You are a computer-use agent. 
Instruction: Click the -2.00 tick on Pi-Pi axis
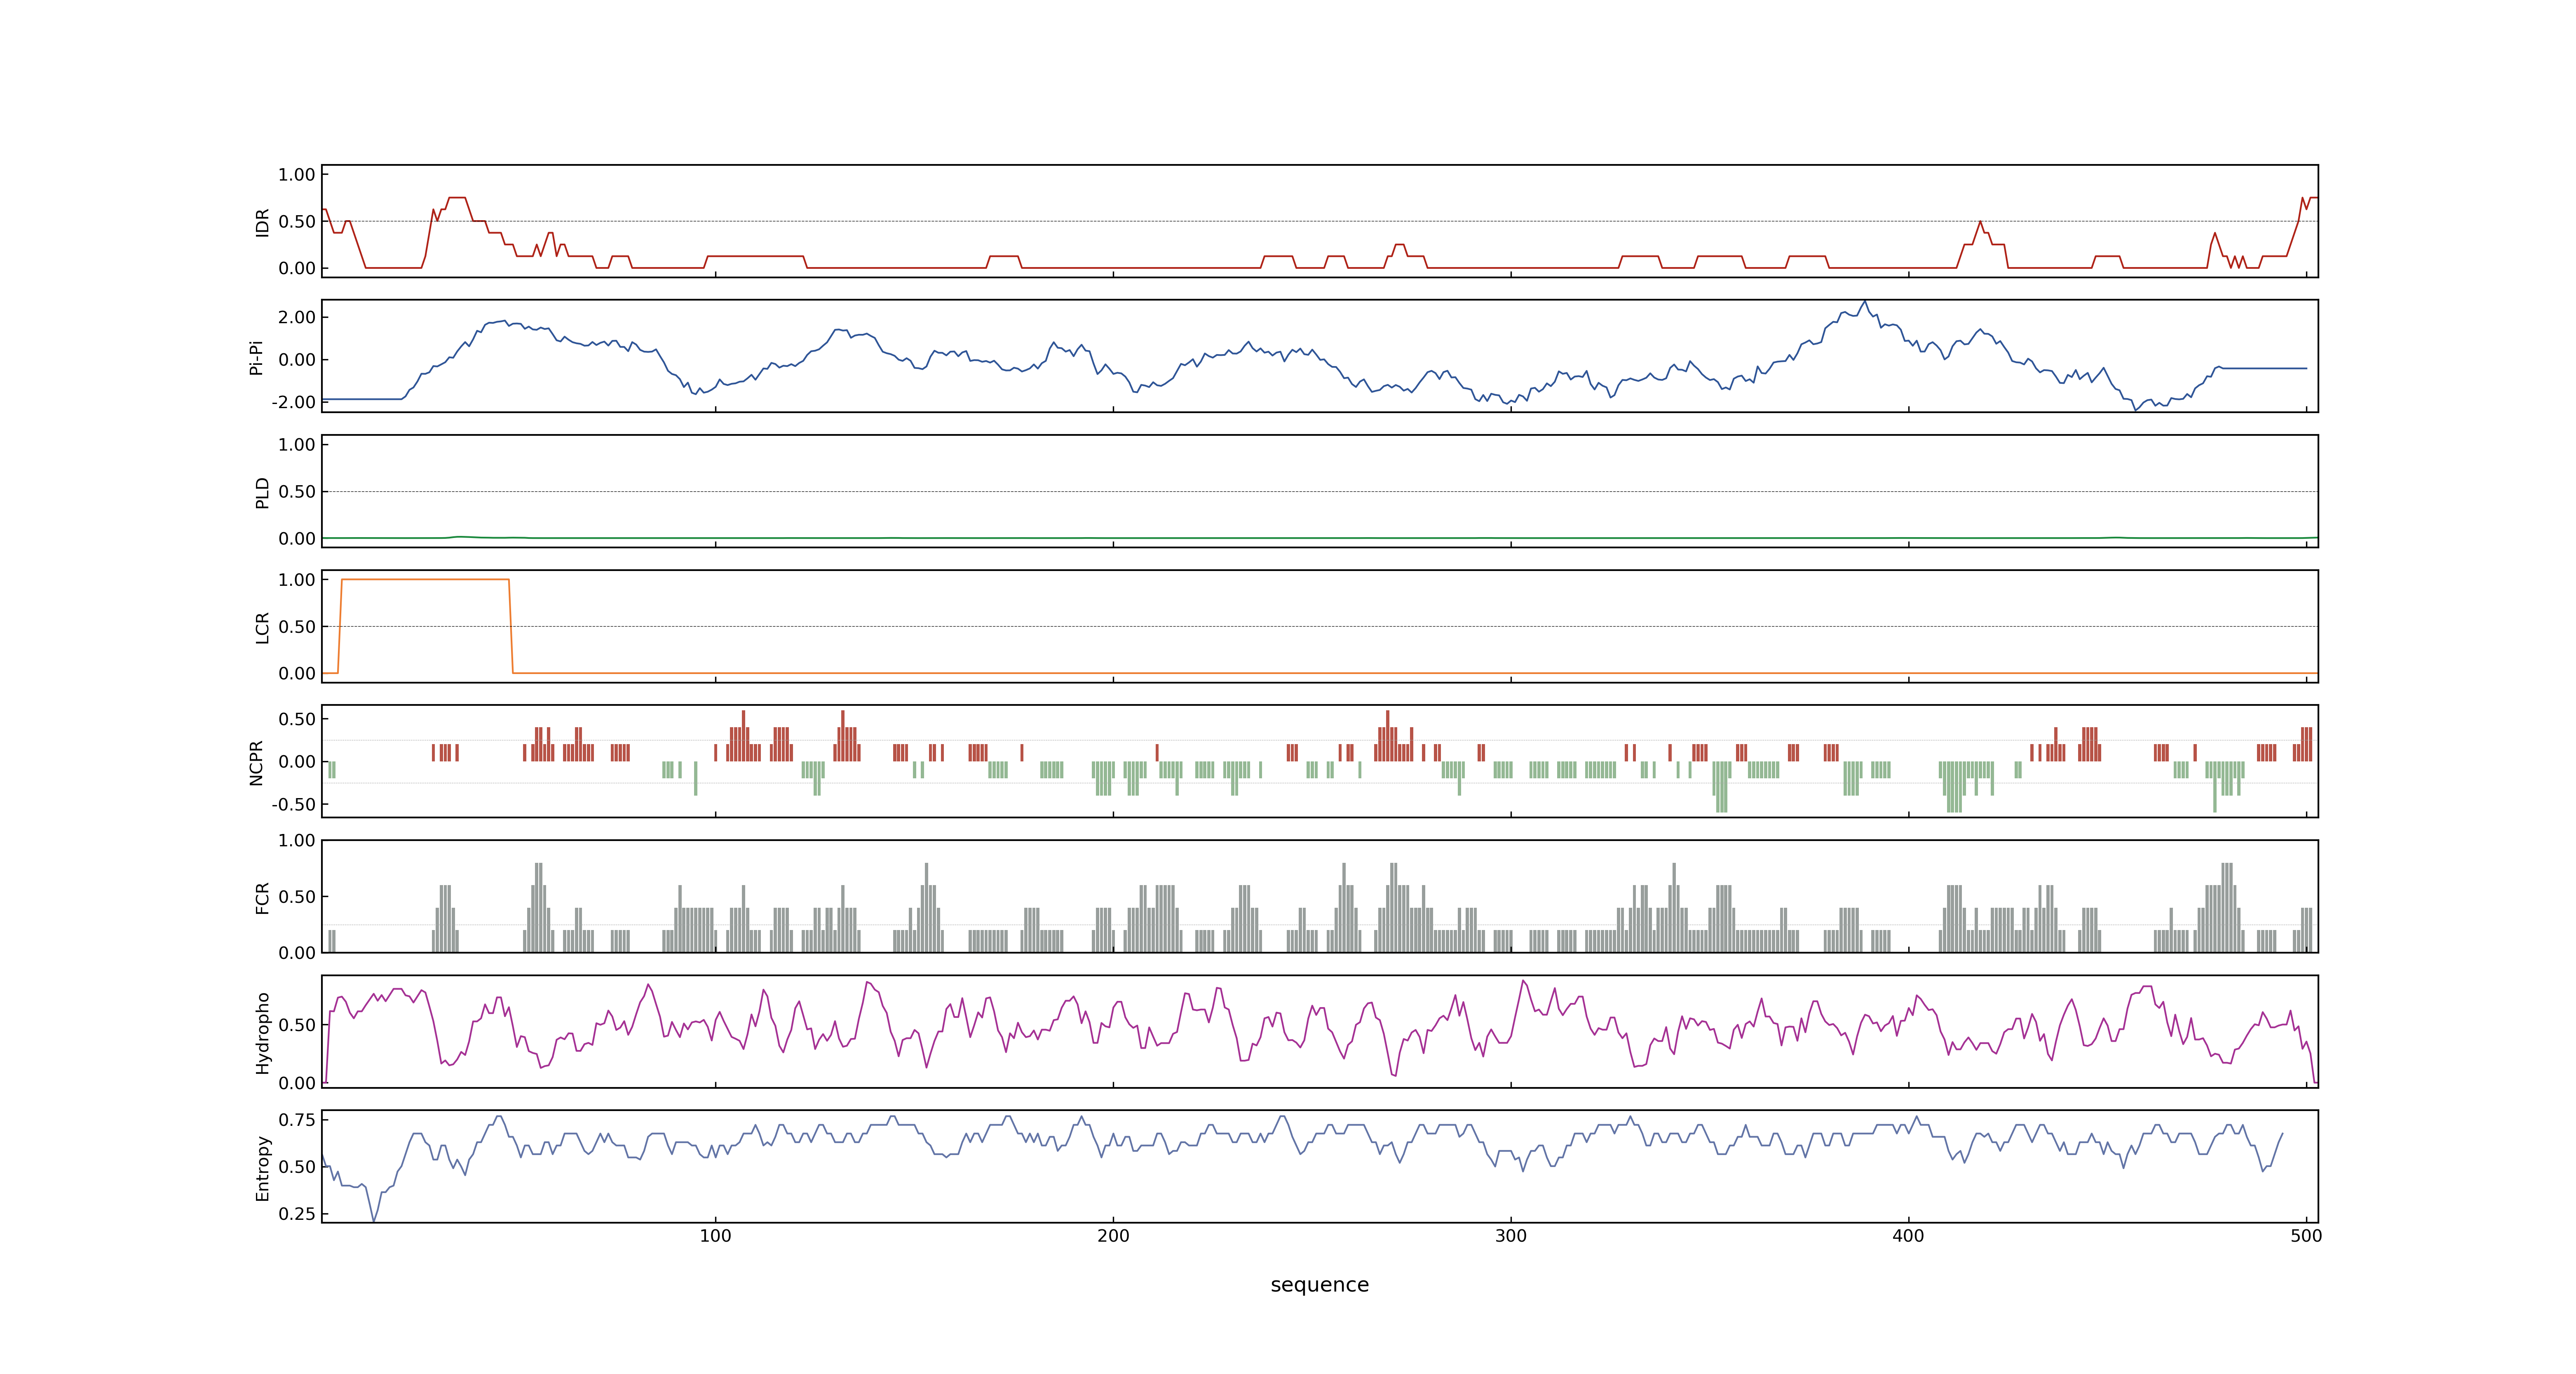coord(293,402)
